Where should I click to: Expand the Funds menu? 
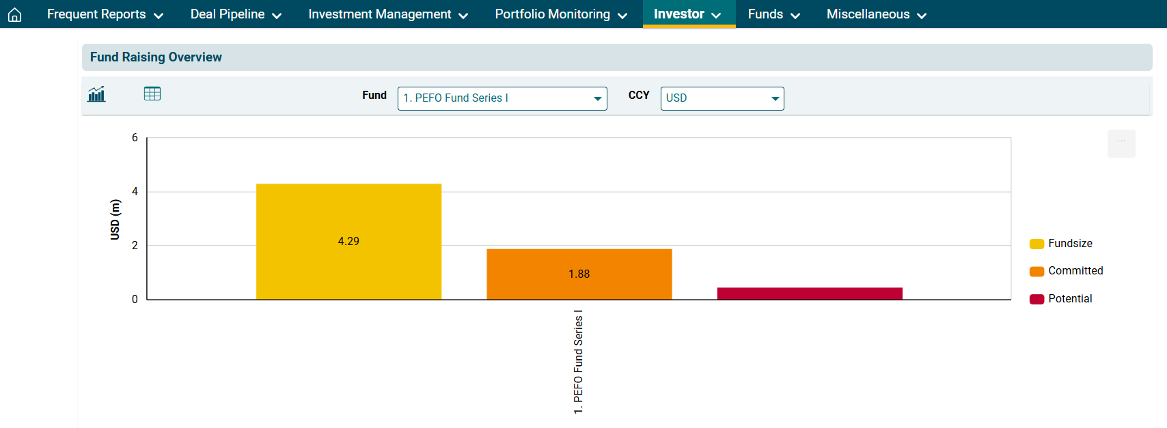coord(773,14)
